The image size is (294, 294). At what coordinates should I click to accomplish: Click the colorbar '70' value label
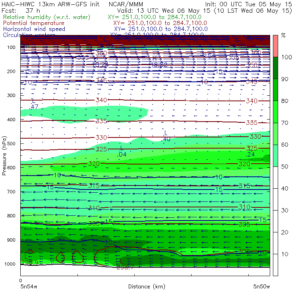tap(284, 123)
